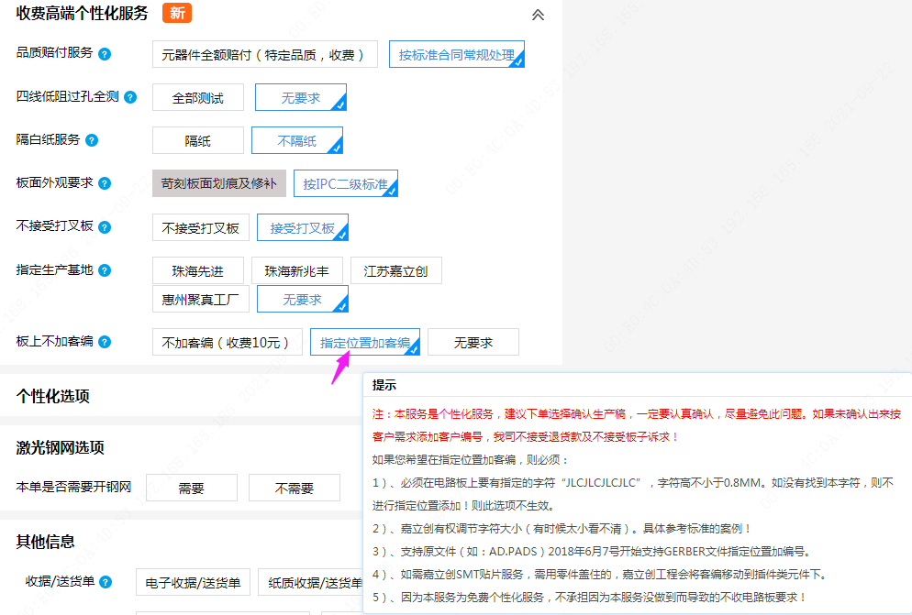Select 江苏嘉立创 production base
Screen dimensions: 912x615
396,270
